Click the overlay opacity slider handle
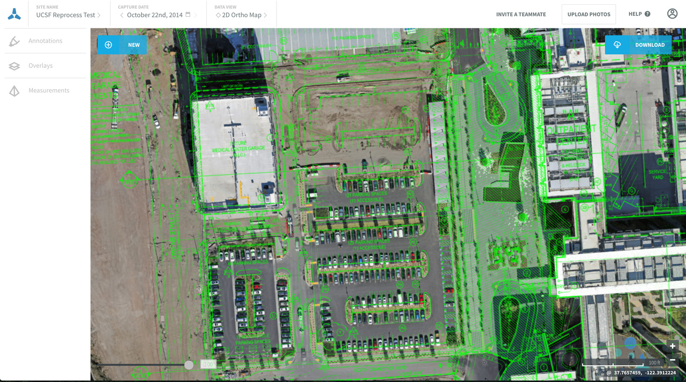The height and width of the screenshot is (382, 686). pyautogui.click(x=189, y=365)
